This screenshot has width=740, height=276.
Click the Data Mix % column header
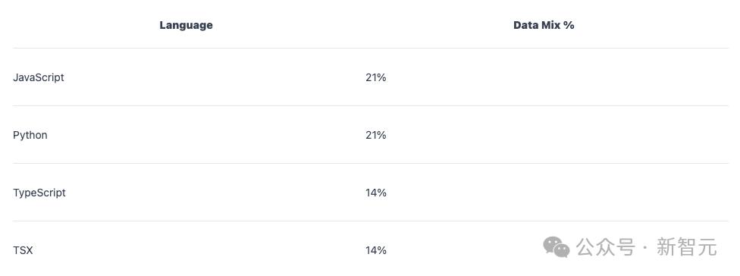(x=544, y=25)
